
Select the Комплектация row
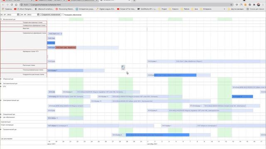(24, 122)
